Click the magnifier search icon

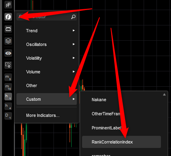(73, 17)
